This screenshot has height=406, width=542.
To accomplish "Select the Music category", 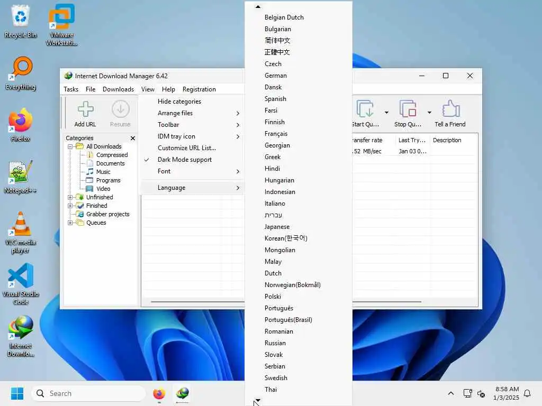I will [x=103, y=172].
